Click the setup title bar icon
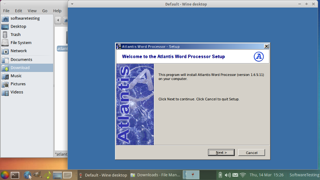This screenshot has width=320, height=180. tap(118, 46)
